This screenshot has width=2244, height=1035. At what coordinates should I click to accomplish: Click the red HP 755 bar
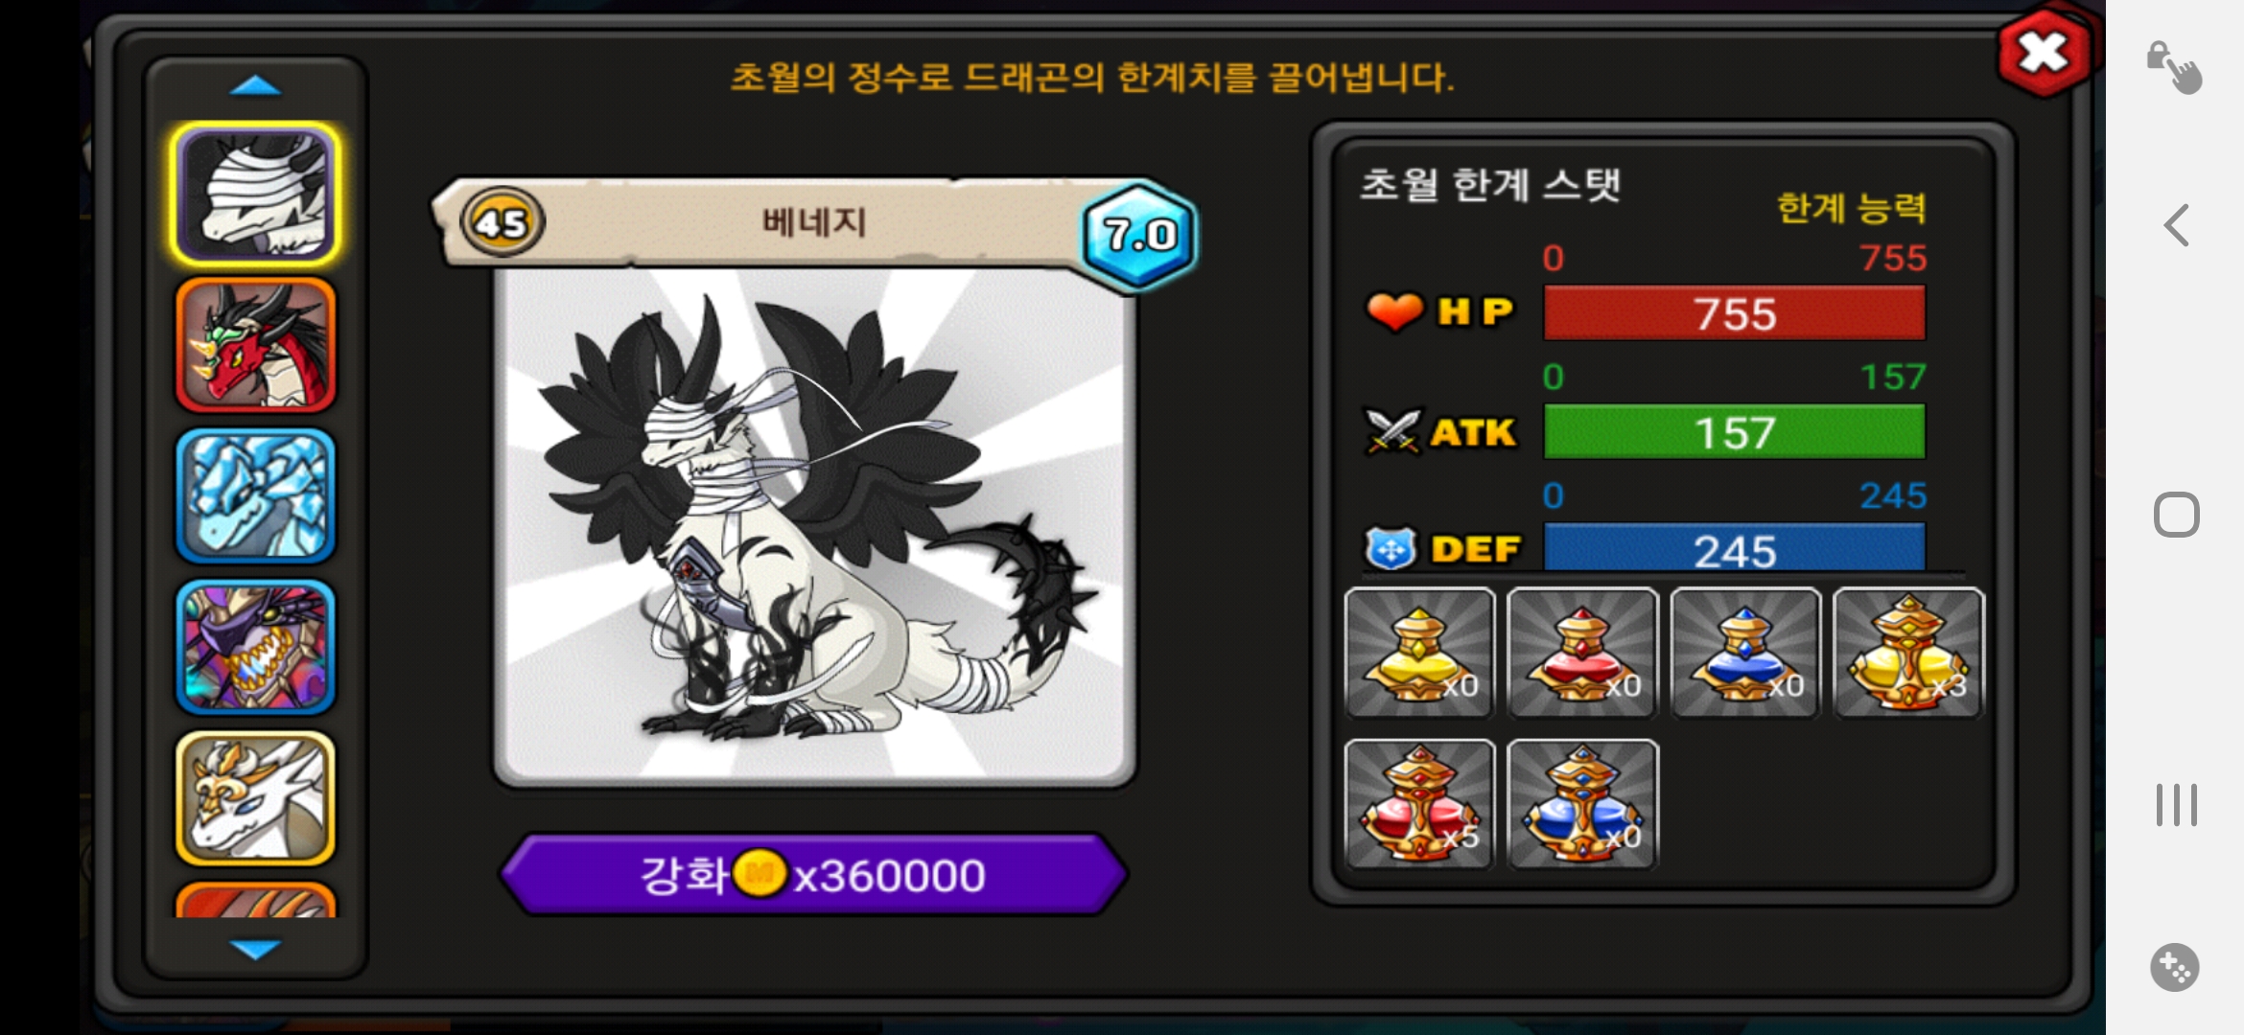(x=1734, y=313)
